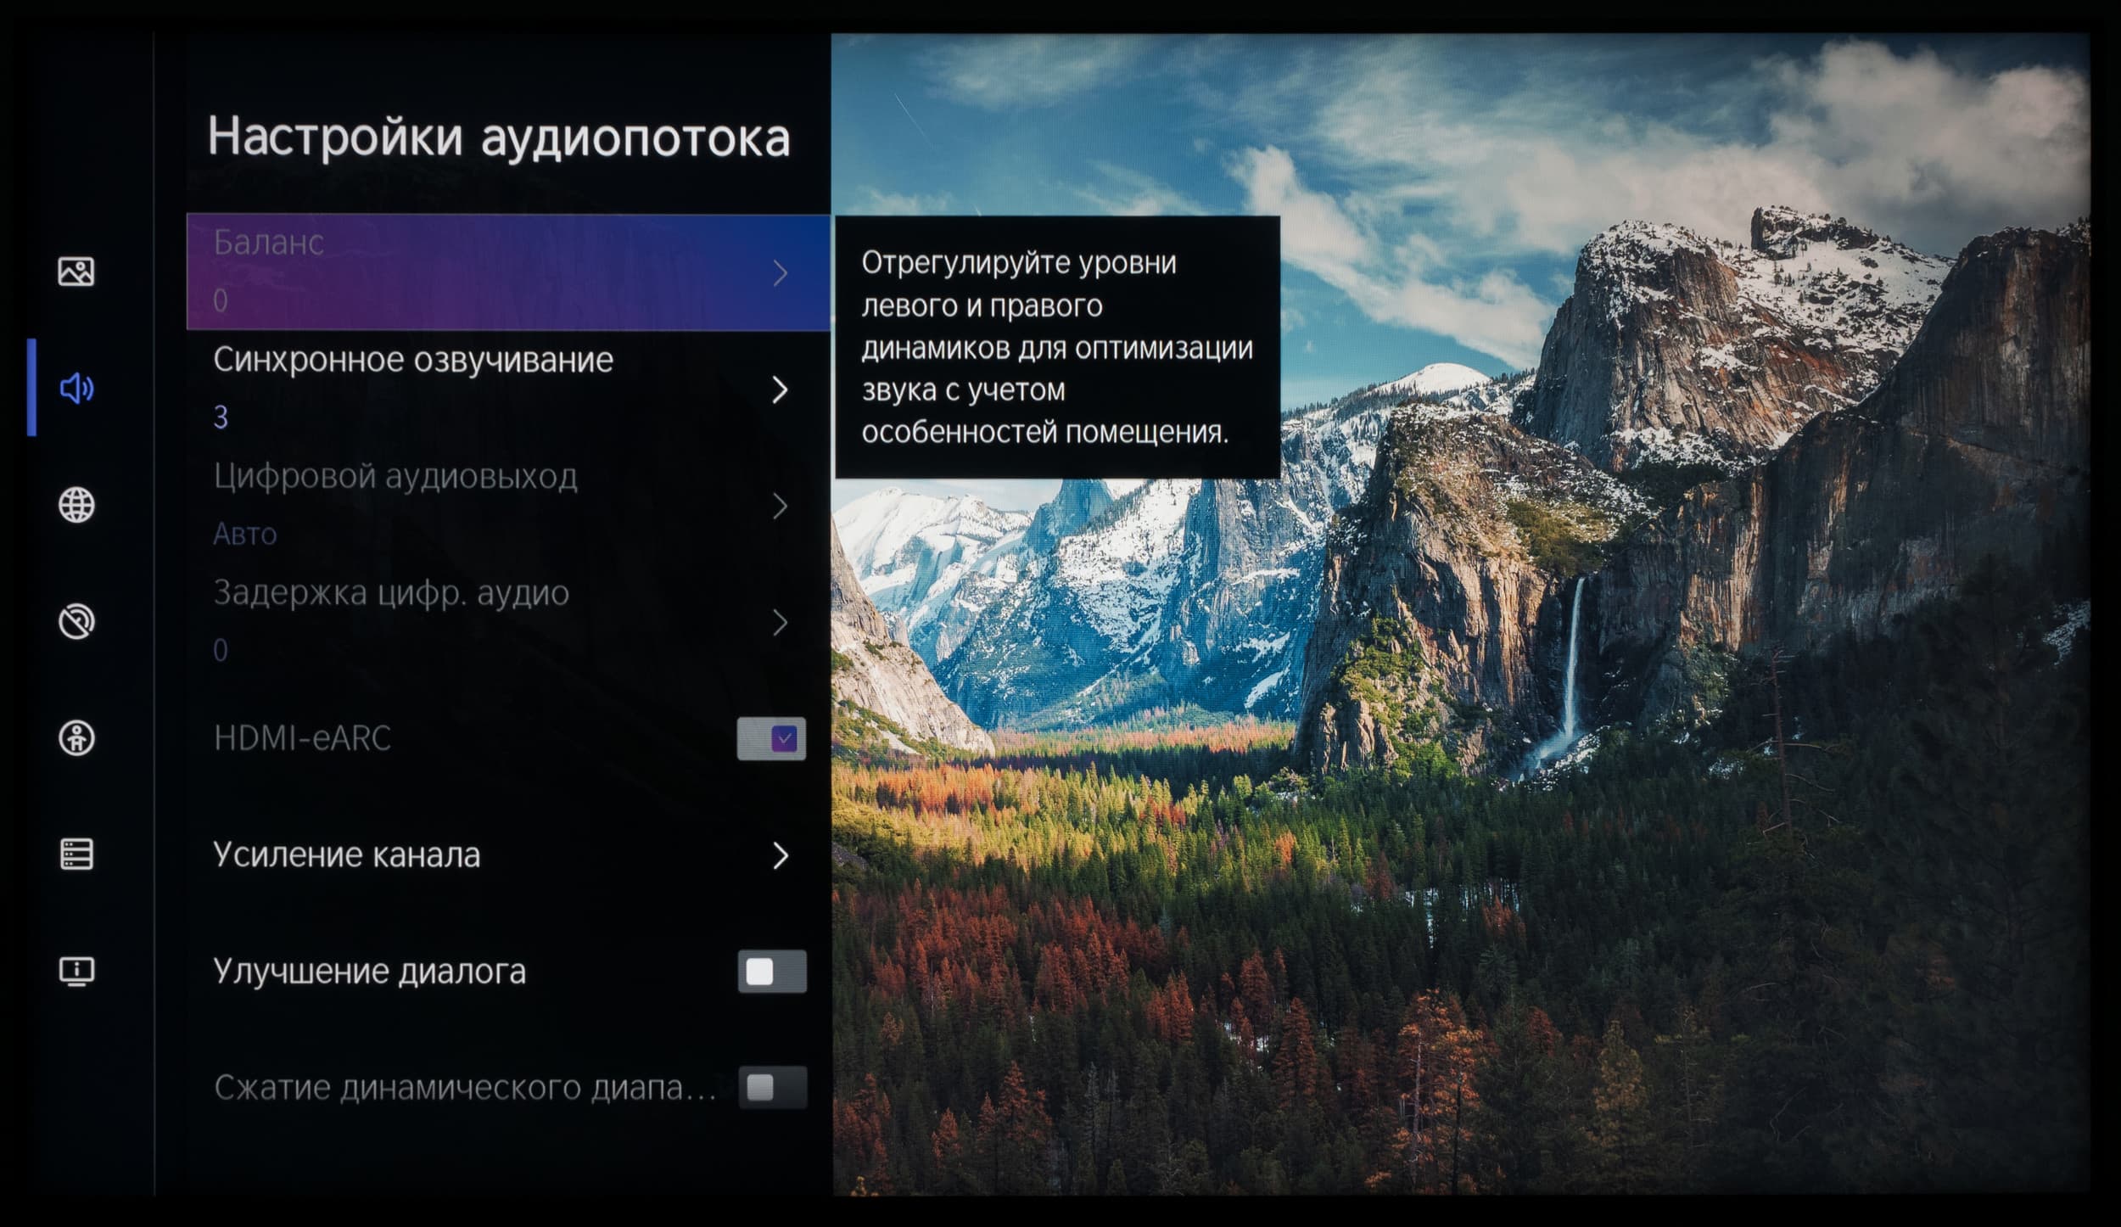
Task: Expand Баланс with its chevron arrow
Action: pos(781,273)
